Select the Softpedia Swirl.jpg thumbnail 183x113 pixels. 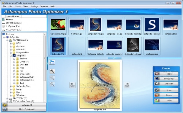coord(96,26)
